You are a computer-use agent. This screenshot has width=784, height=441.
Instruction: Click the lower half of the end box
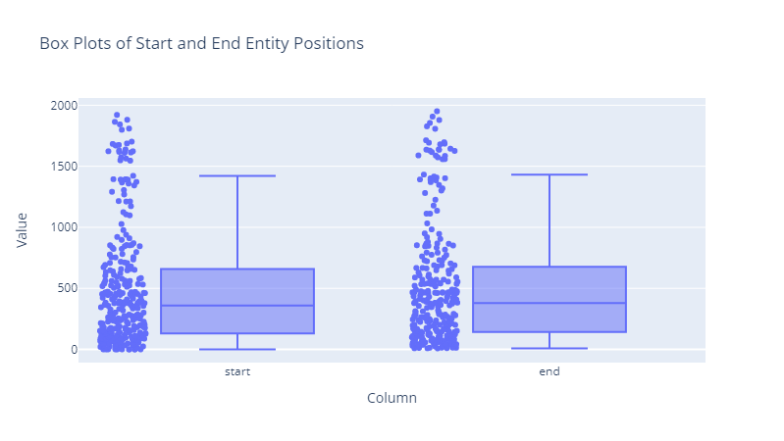[x=549, y=318]
